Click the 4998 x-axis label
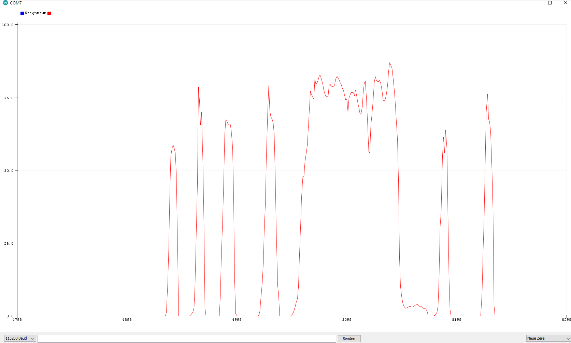Screen dimensions: 571x343 click(237, 319)
